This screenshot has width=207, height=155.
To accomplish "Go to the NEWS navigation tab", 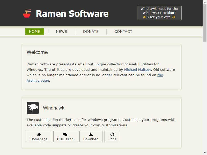I will 62,32.
